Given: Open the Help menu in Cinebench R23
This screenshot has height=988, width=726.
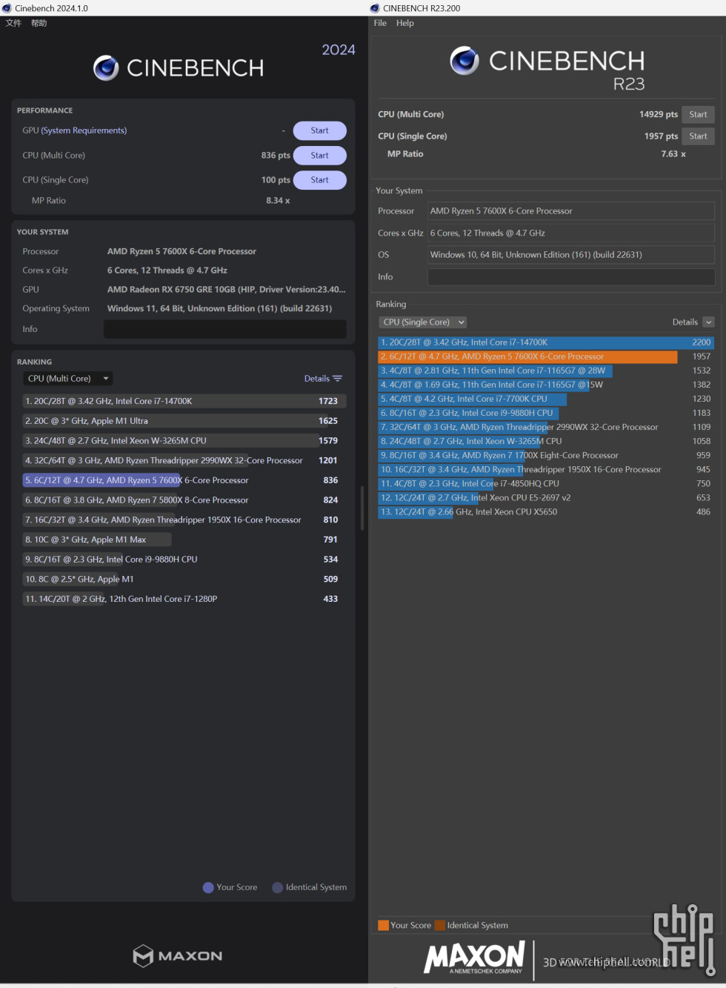Looking at the screenshot, I should pyautogui.click(x=405, y=23).
